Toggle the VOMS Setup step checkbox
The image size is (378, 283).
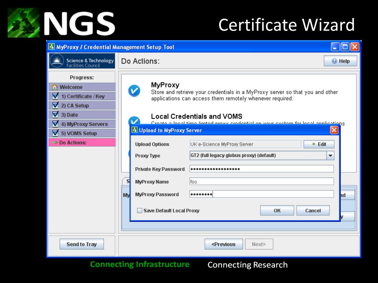(x=55, y=133)
